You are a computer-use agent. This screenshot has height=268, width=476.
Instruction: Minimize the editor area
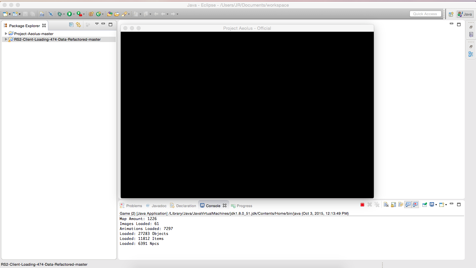[x=452, y=24]
